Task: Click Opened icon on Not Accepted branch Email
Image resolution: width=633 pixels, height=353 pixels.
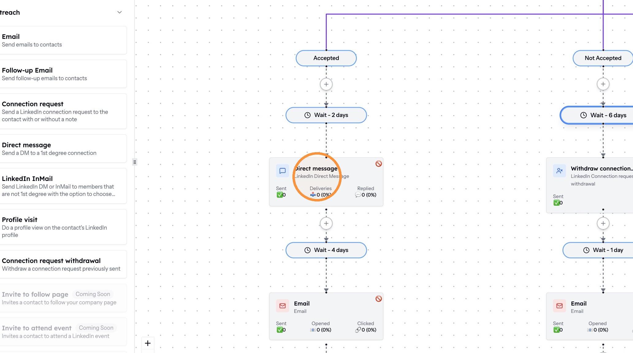Action: tap(590, 330)
